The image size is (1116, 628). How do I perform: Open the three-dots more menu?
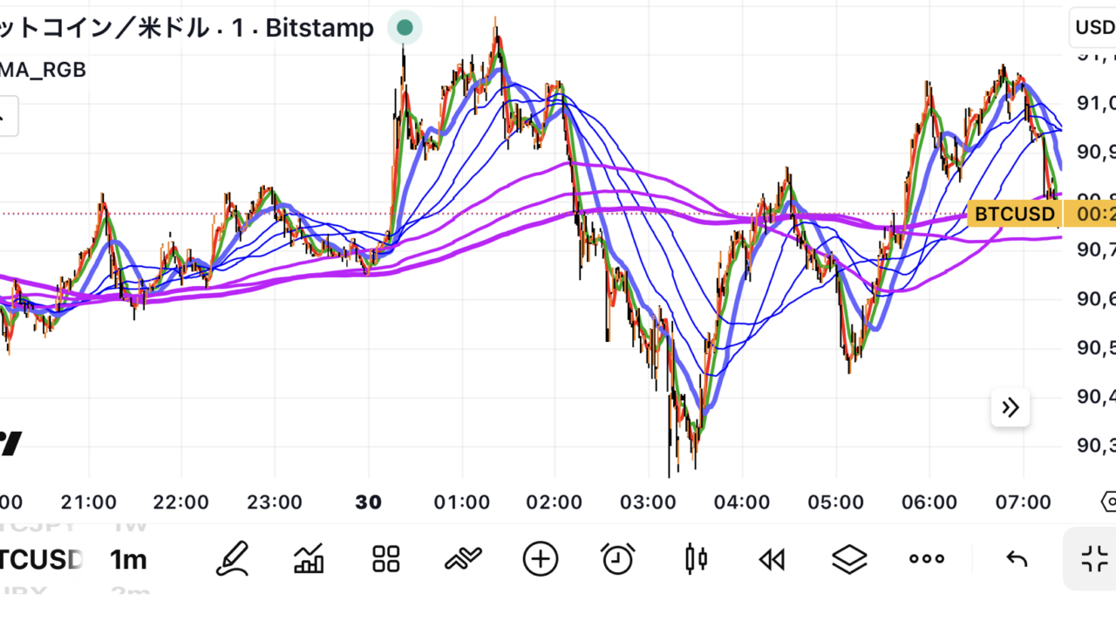tap(926, 559)
